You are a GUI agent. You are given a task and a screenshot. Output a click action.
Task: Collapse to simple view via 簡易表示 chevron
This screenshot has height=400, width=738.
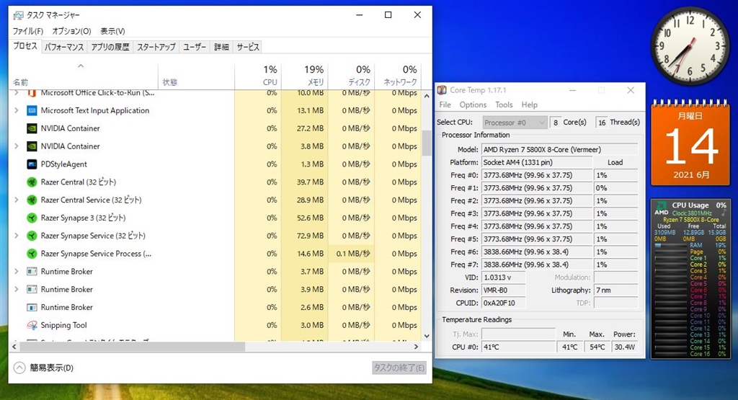pyautogui.click(x=19, y=368)
